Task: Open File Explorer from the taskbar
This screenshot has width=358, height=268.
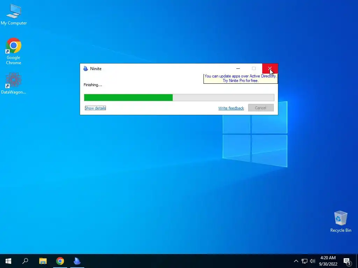Action: [43, 261]
